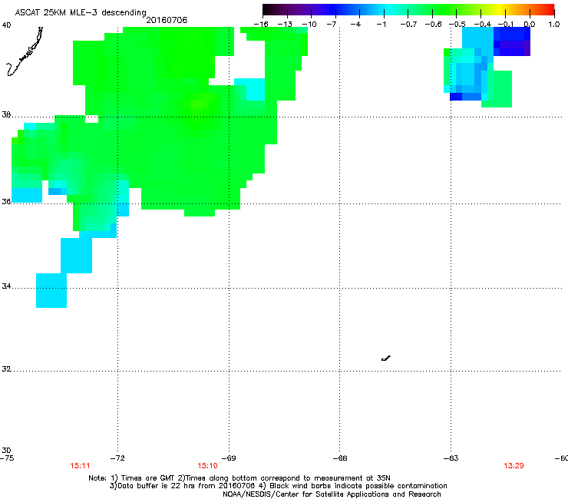Click the colorbar label -16
The image size is (568, 499).
261,25
